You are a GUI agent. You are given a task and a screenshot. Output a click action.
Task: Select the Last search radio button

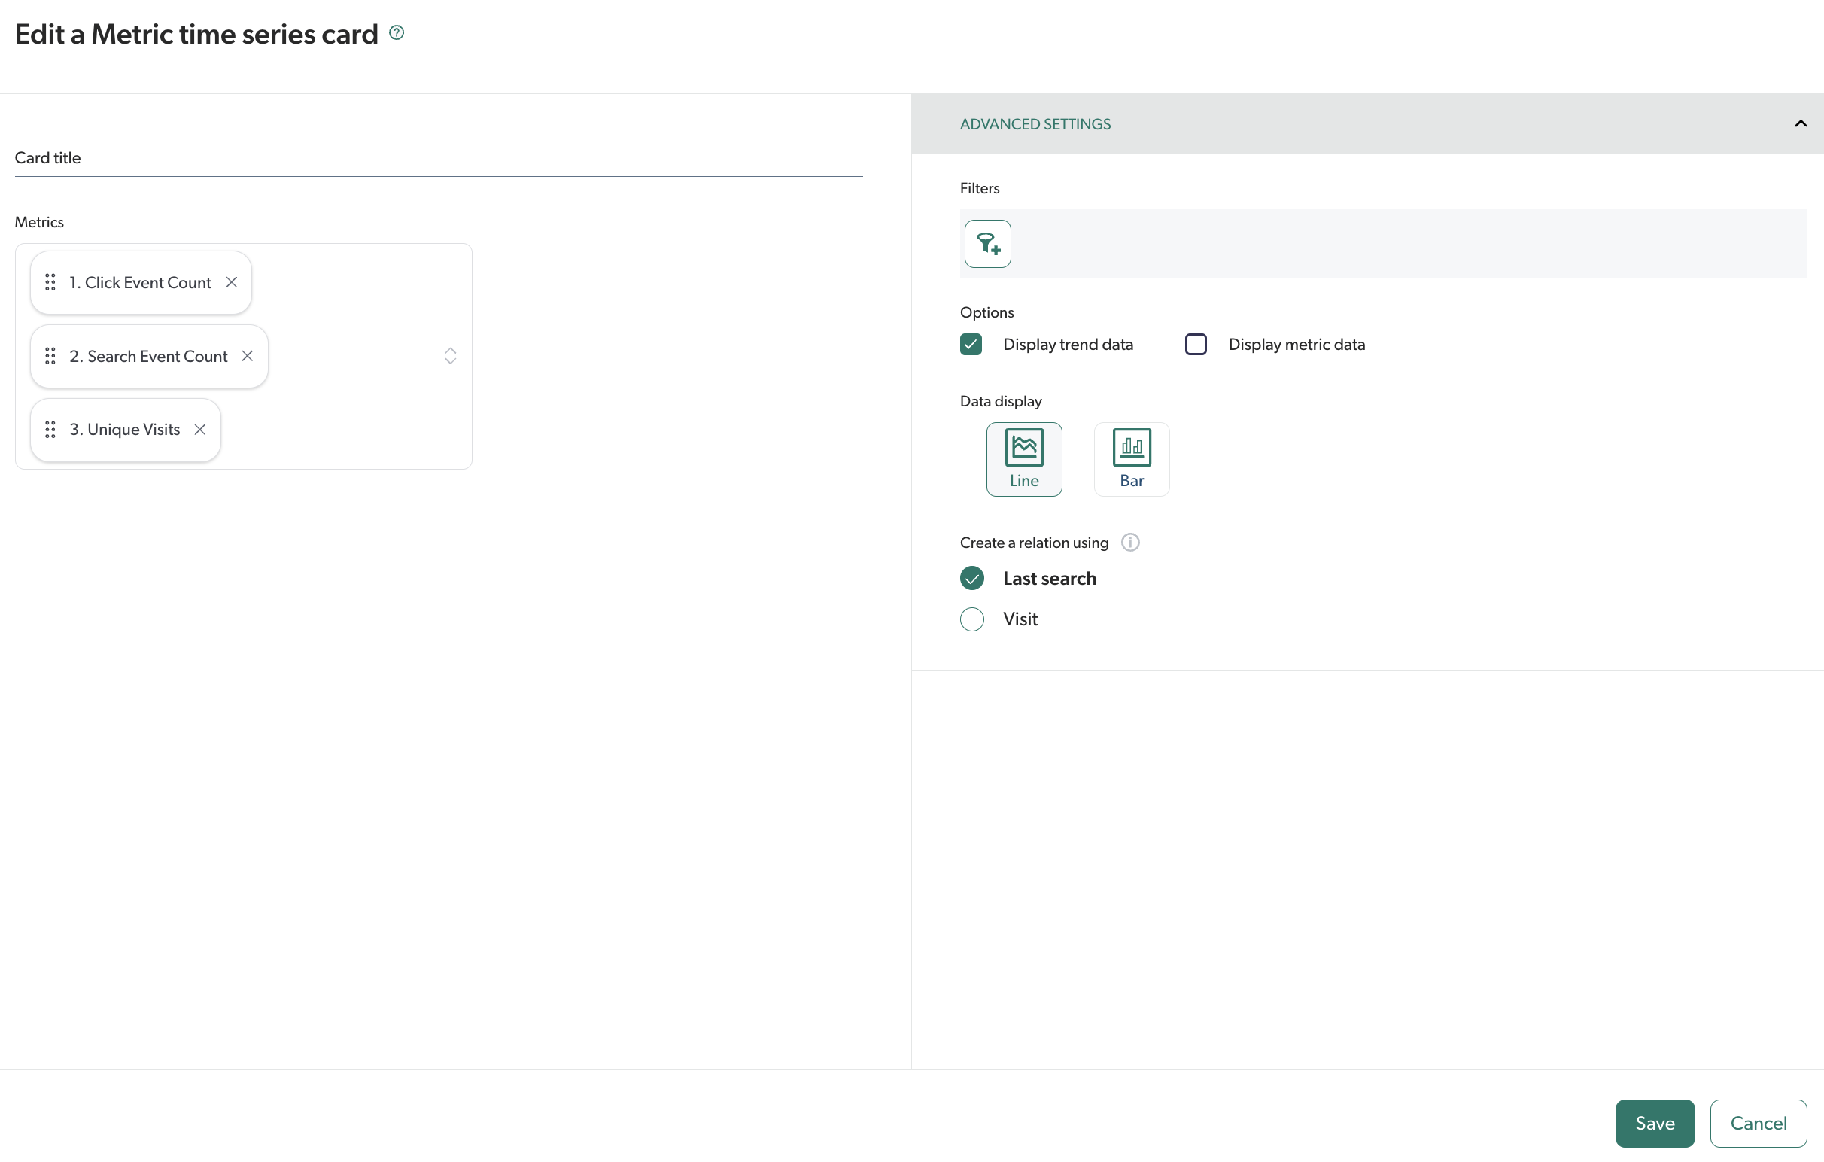tap(971, 578)
